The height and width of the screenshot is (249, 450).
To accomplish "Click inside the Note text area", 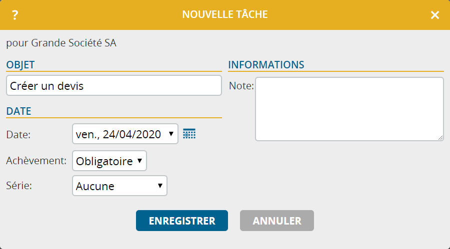I will [x=349, y=109].
